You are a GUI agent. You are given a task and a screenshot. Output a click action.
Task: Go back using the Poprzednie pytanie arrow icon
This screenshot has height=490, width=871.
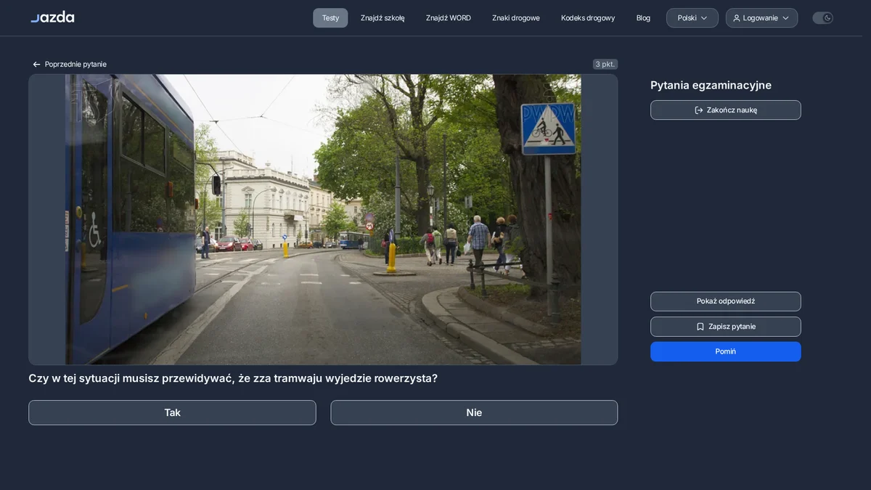point(36,65)
